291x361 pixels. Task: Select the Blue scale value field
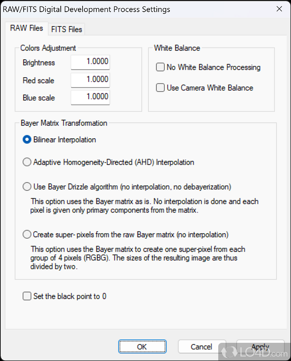tap(90, 97)
